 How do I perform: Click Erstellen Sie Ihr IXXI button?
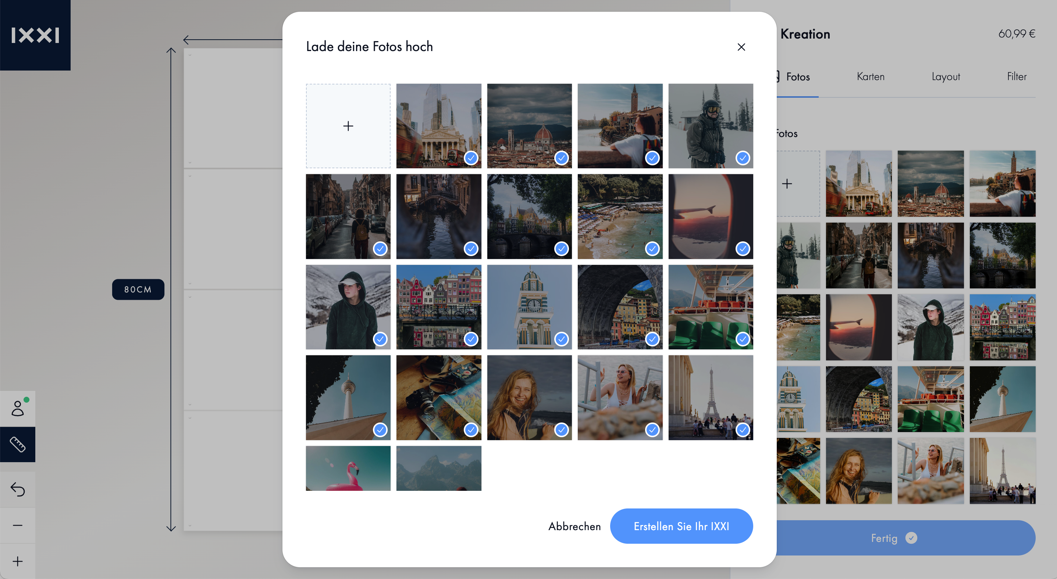[x=681, y=526]
